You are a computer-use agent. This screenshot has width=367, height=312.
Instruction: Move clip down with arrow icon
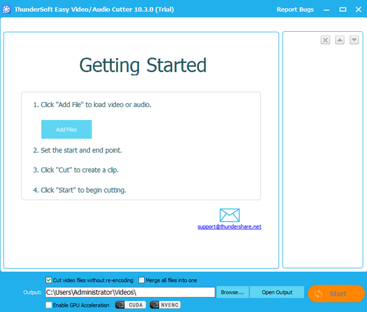354,40
